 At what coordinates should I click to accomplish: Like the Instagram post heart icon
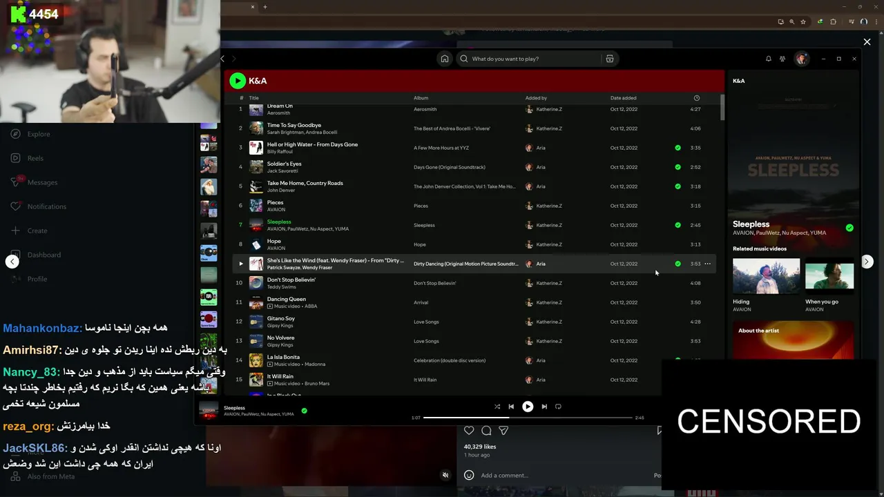point(469,431)
